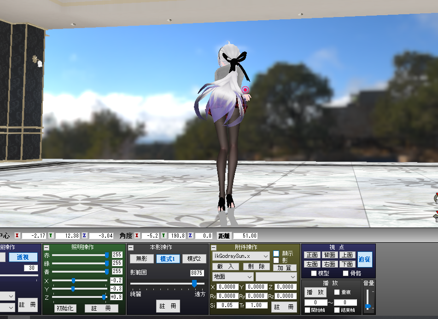Screen dimensions: 438x319
Task: Select shadow 模式2
Action: point(194,259)
